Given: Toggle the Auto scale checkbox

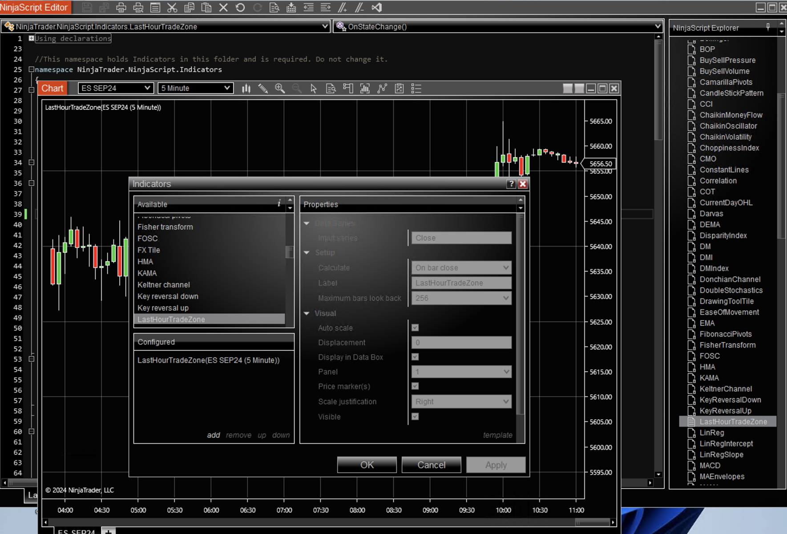Looking at the screenshot, I should coord(415,328).
